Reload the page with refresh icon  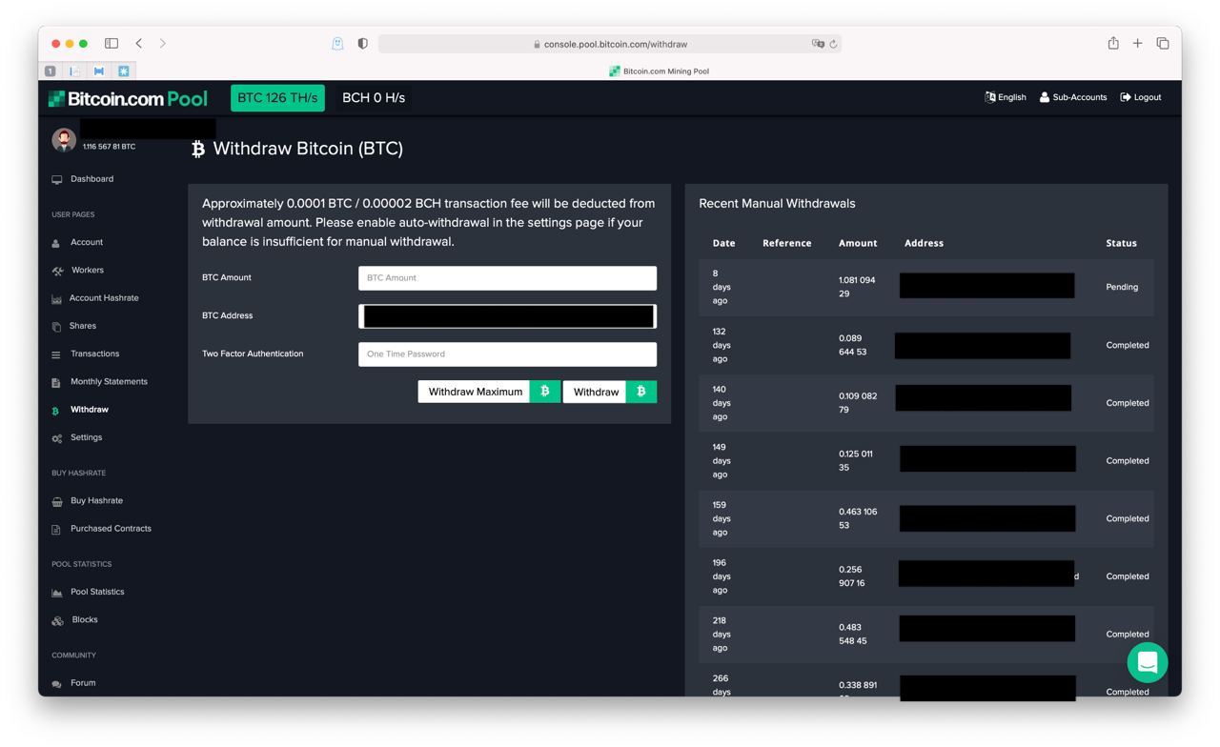click(834, 44)
